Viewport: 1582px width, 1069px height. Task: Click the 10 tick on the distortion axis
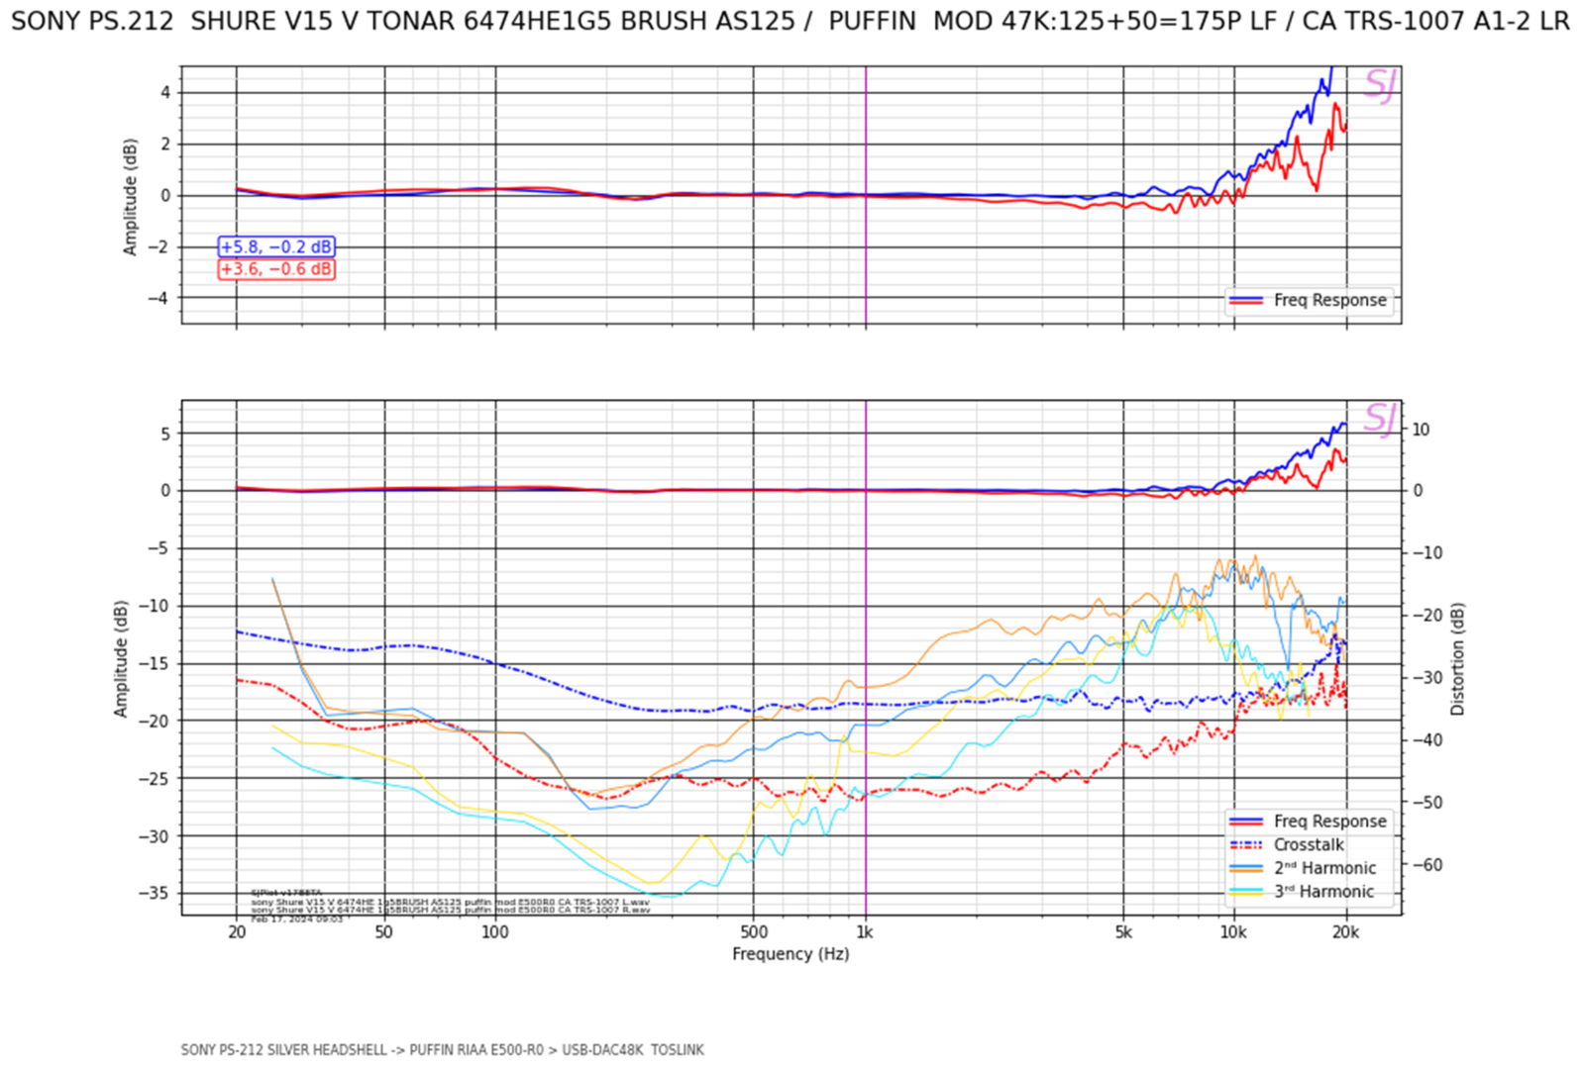[x=1421, y=430]
